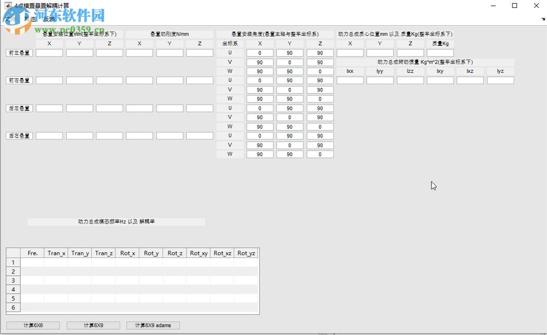Click the 后左悬置 label button
Screen dimensions: 547x335
[19, 108]
